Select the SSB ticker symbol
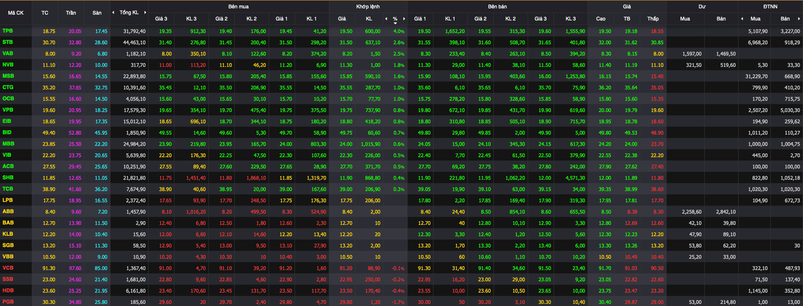Viewport: 803px width, 306px height. click(8, 279)
